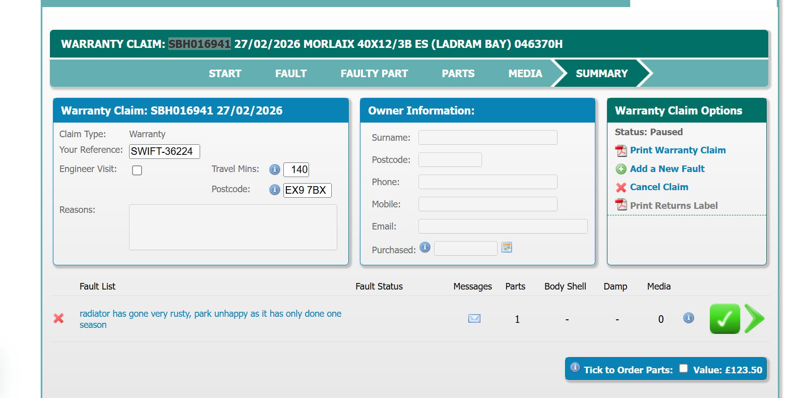The image size is (793, 398).
Task: Delete fault using the red cross icon
Action: [x=58, y=318]
